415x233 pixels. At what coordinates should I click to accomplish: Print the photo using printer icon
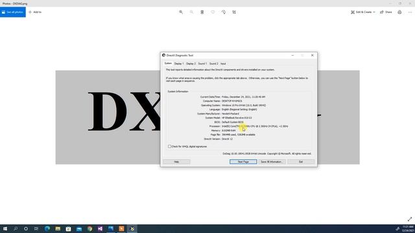[x=399, y=12]
